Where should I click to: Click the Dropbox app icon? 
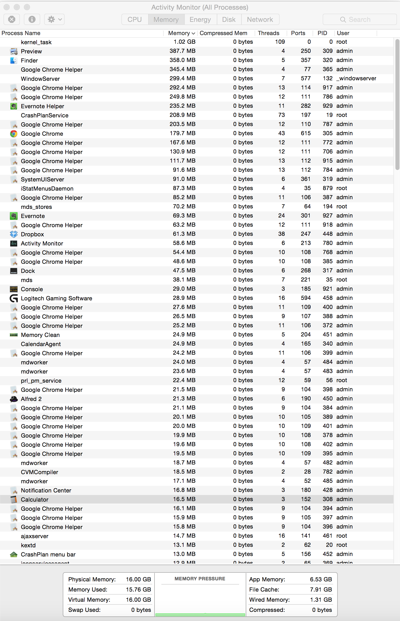pyautogui.click(x=14, y=234)
